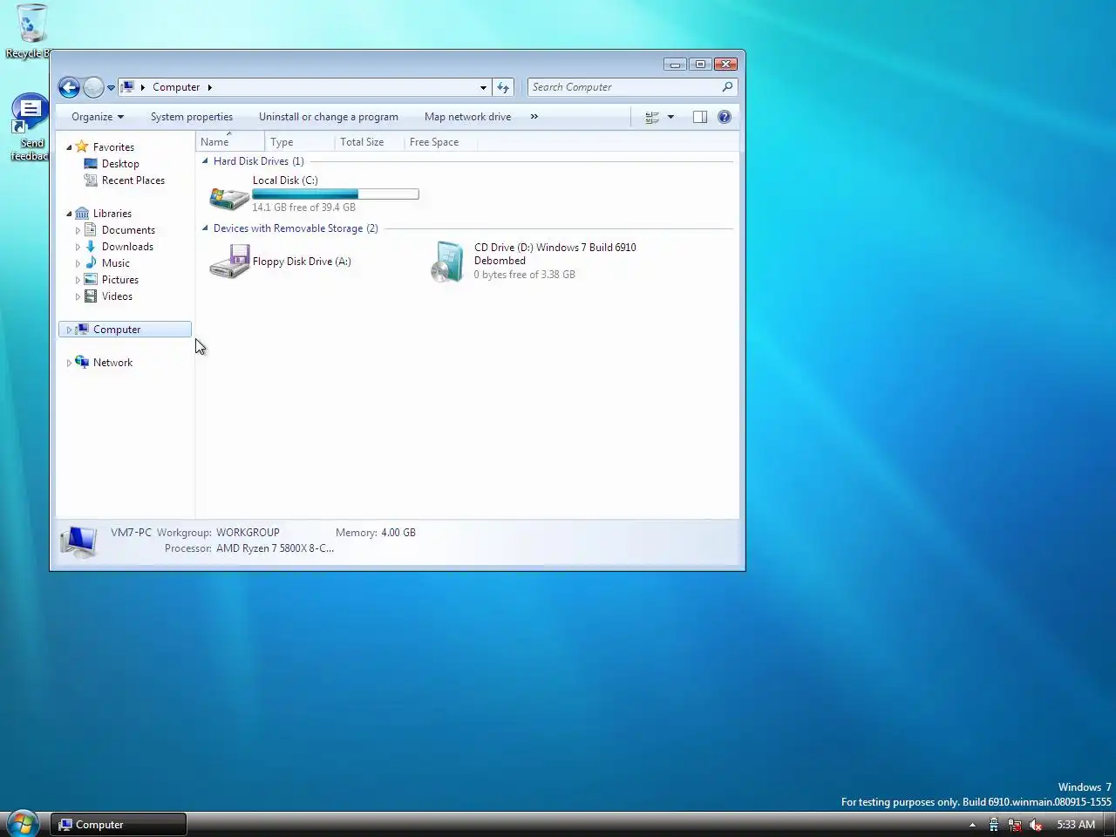The height and width of the screenshot is (837, 1116).
Task: Click the Back navigation arrow button
Action: (69, 87)
